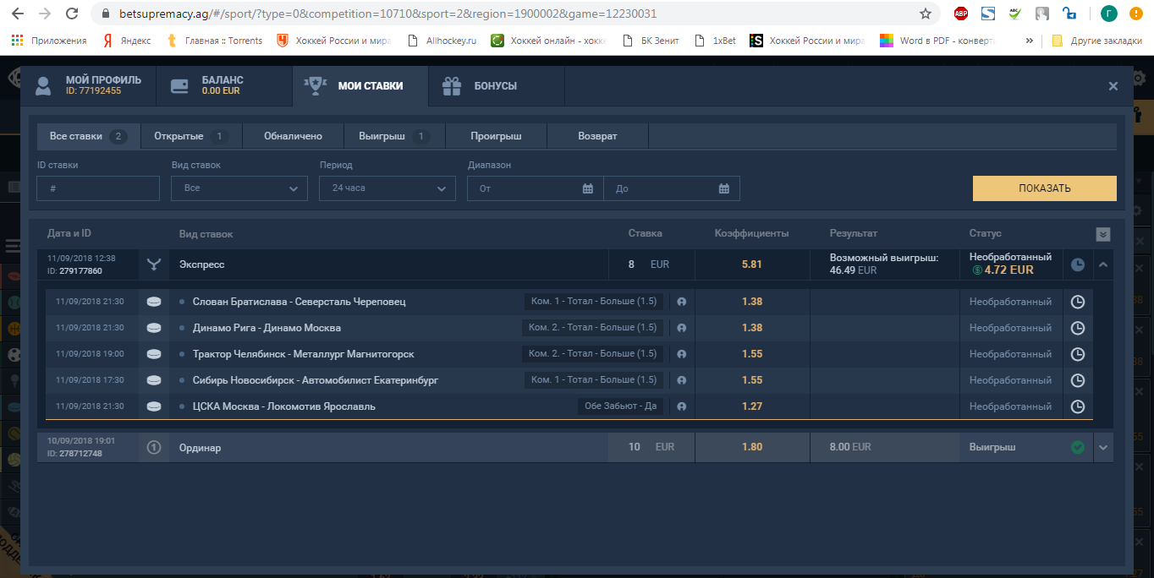
Task: Click the small round icon beside the Динамо Рига bet type
Action: (681, 328)
